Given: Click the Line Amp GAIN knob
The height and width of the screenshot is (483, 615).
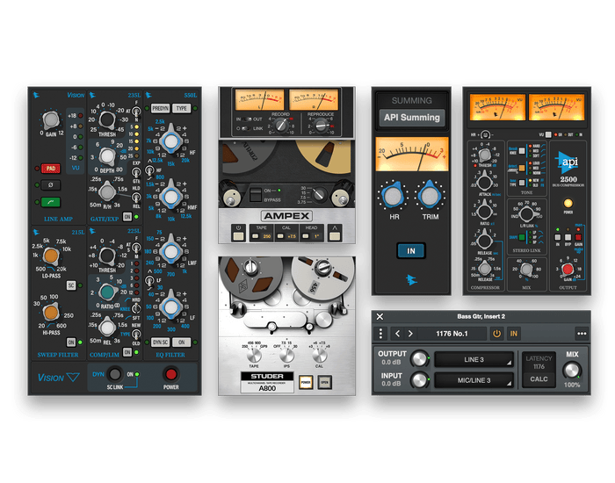Looking at the screenshot, I should [x=51, y=120].
